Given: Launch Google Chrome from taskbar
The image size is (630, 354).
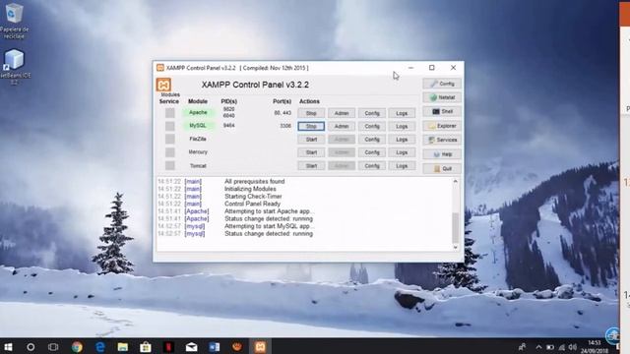Looking at the screenshot, I should click(x=77, y=347).
